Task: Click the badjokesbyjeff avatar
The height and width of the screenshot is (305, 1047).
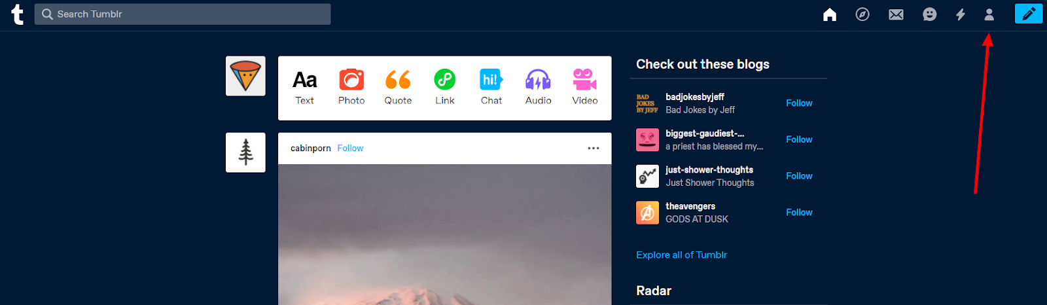Action: click(647, 103)
